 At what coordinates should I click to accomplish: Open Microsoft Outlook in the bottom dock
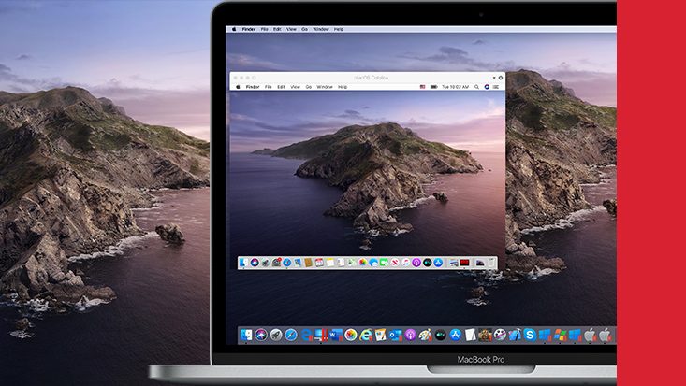click(x=396, y=335)
